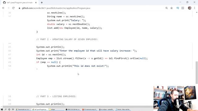This screenshot has height=111, width=198.
Task: Click the 'int id = sc.nextInt();' line
Action: pyautogui.click(x=51, y=55)
